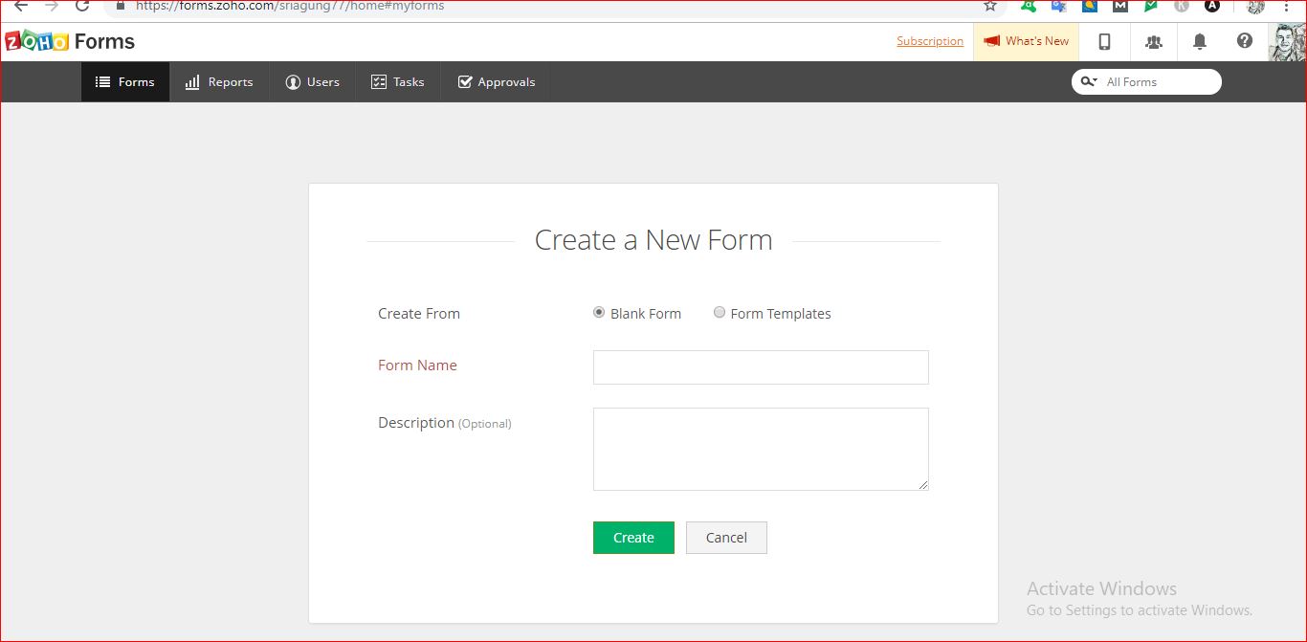Click the Create From label text

pyautogui.click(x=419, y=314)
